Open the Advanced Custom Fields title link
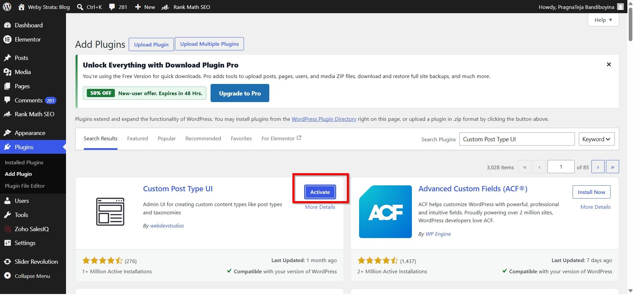The height and width of the screenshot is (295, 633). pyautogui.click(x=473, y=189)
